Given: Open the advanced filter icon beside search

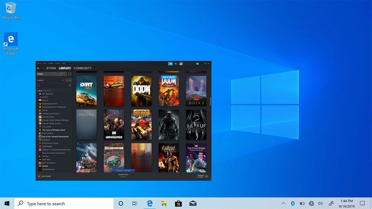Looking at the screenshot, I should (x=69, y=85).
